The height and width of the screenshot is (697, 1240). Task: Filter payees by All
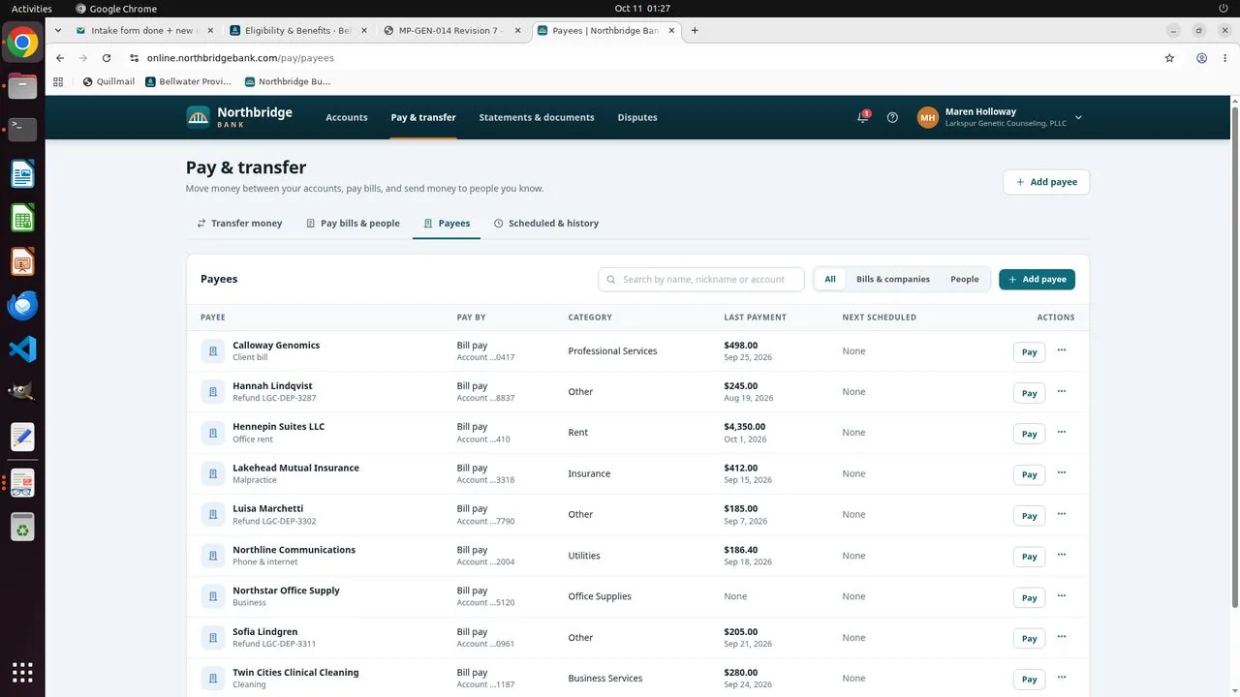[x=830, y=279]
